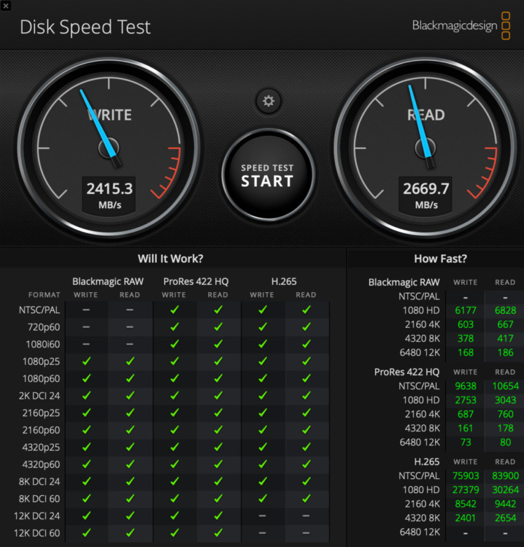
Task: Open settings with the gear icon
Action: 268,101
